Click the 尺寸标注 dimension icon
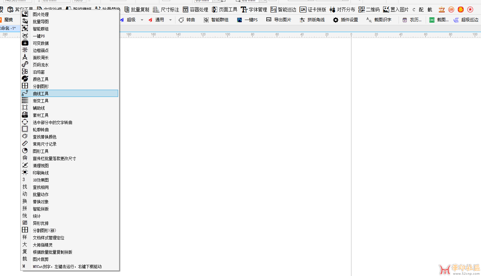The image size is (481, 276). (x=156, y=9)
